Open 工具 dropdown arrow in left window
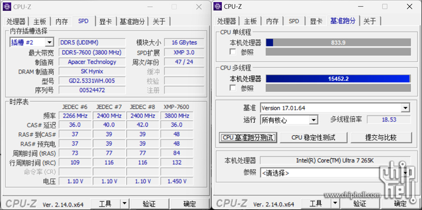The height and width of the screenshot is (210, 422). 124,204
